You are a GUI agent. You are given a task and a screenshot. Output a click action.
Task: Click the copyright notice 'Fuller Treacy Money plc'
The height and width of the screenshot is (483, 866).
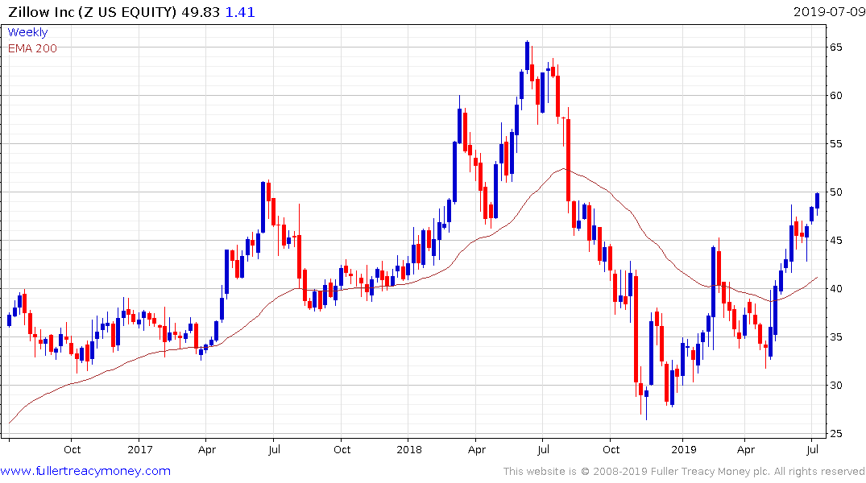tap(711, 472)
